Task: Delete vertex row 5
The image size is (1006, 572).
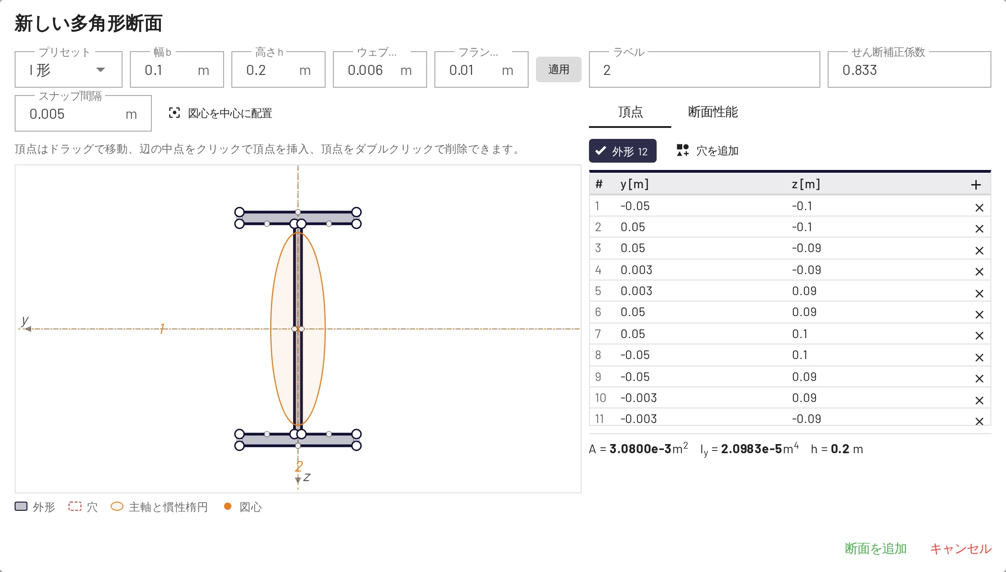Action: pyautogui.click(x=979, y=294)
